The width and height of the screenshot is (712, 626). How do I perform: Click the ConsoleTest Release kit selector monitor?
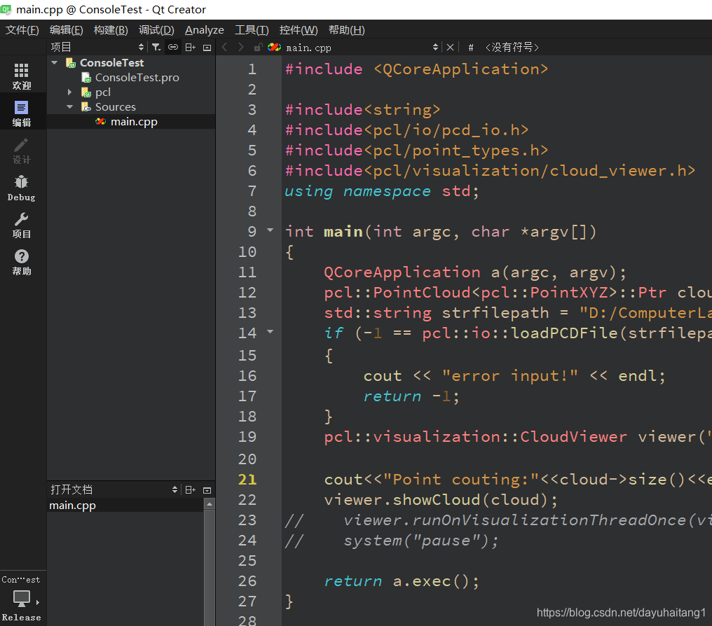[21, 599]
